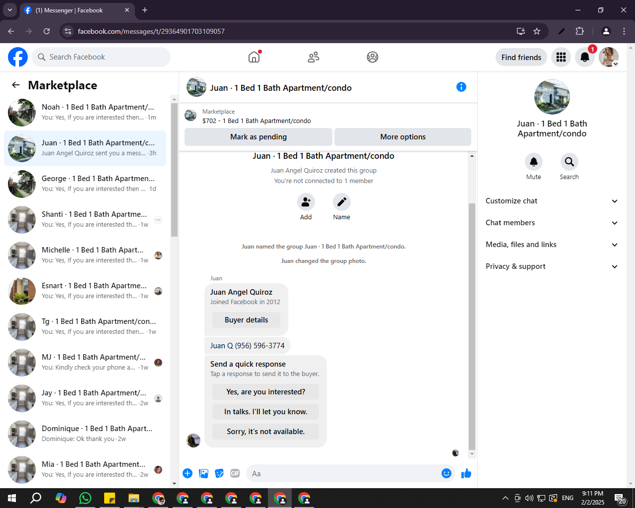The height and width of the screenshot is (508, 635).
Task: Expand Customize chat section
Action: coord(552,201)
